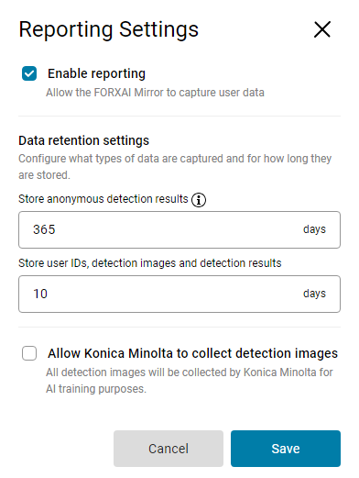This screenshot has width=359, height=478.
Task: Click the days suffix in the 10 field
Action: click(x=314, y=294)
